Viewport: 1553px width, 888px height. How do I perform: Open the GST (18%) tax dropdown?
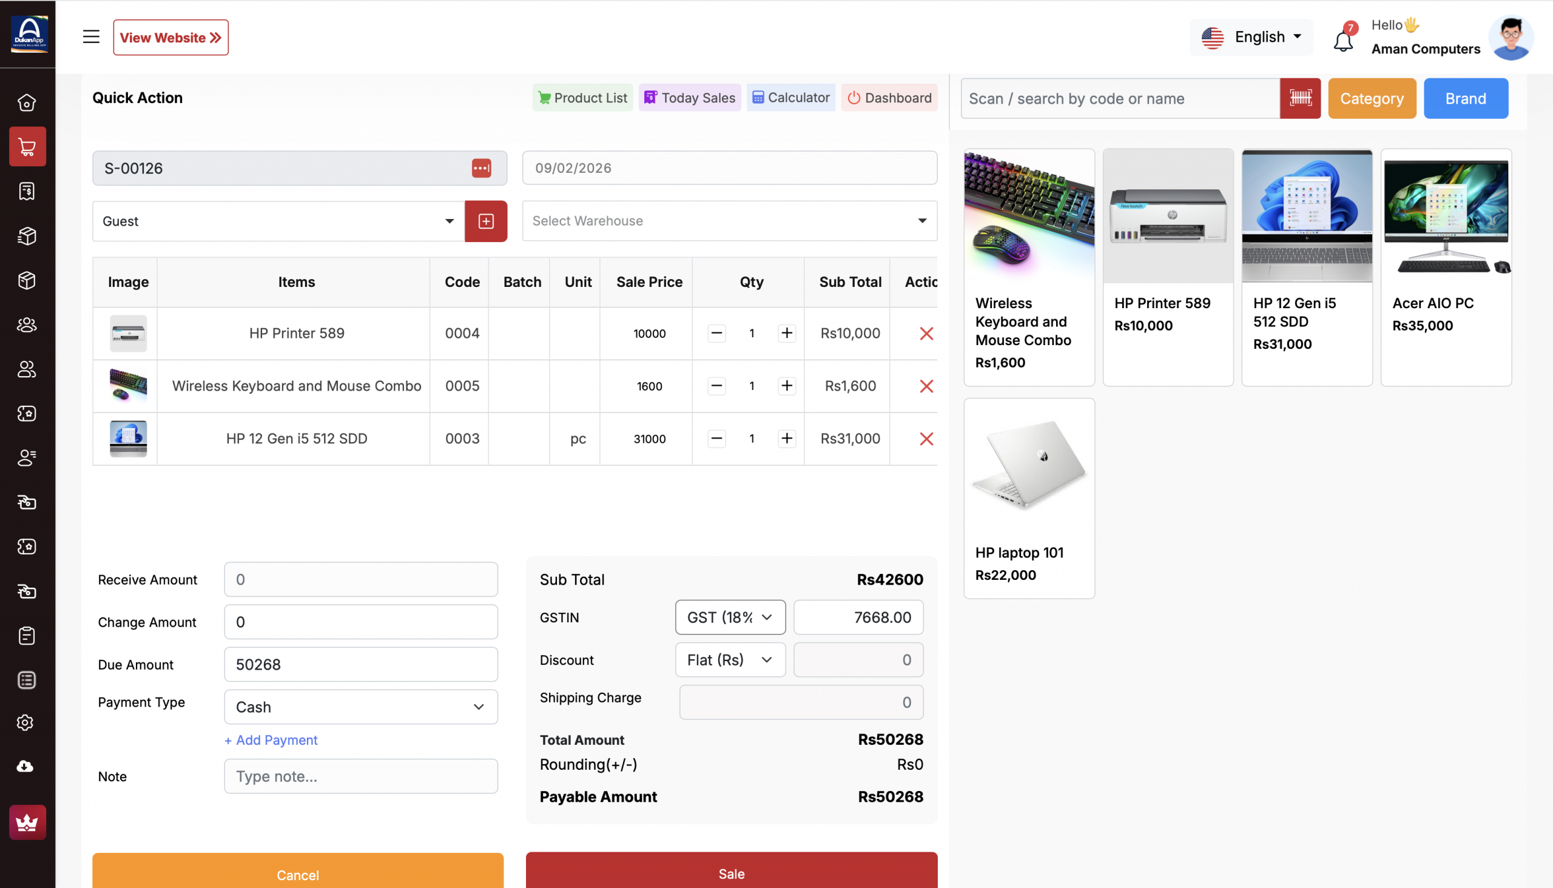tap(730, 617)
